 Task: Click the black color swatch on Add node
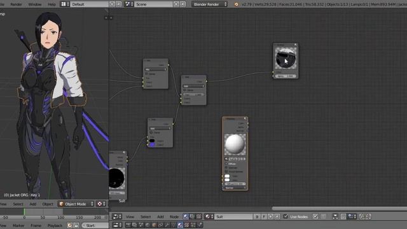point(152,141)
